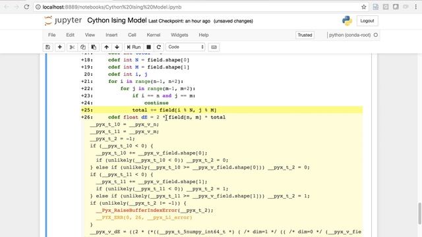The width and height of the screenshot is (422, 237).
Task: Click the page vertical scrollbar thumb
Action: tap(419, 213)
